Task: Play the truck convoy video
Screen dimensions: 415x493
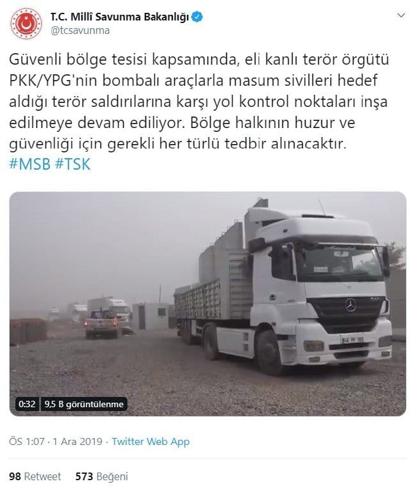Action: pyautogui.click(x=207, y=303)
